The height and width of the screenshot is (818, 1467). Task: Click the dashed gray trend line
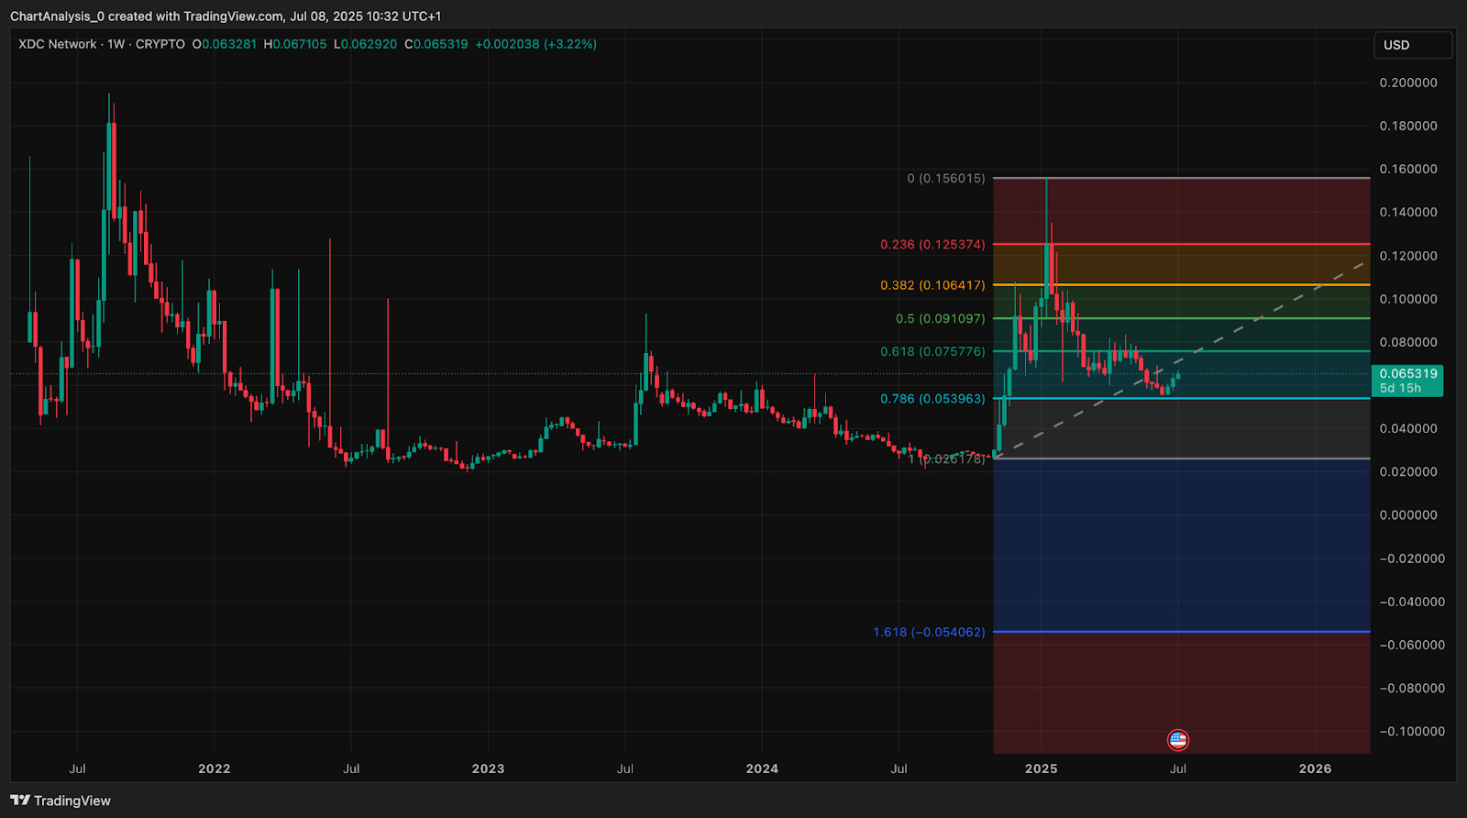(x=1265, y=315)
